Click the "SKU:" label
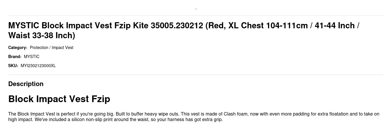 (x=13, y=66)
